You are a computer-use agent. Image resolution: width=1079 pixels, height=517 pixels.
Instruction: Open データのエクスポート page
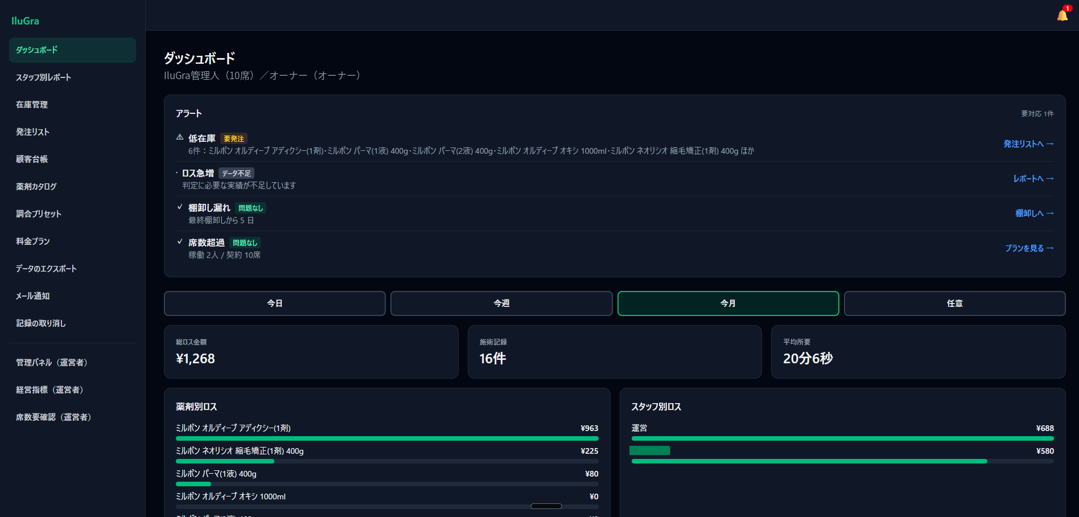pos(72,269)
